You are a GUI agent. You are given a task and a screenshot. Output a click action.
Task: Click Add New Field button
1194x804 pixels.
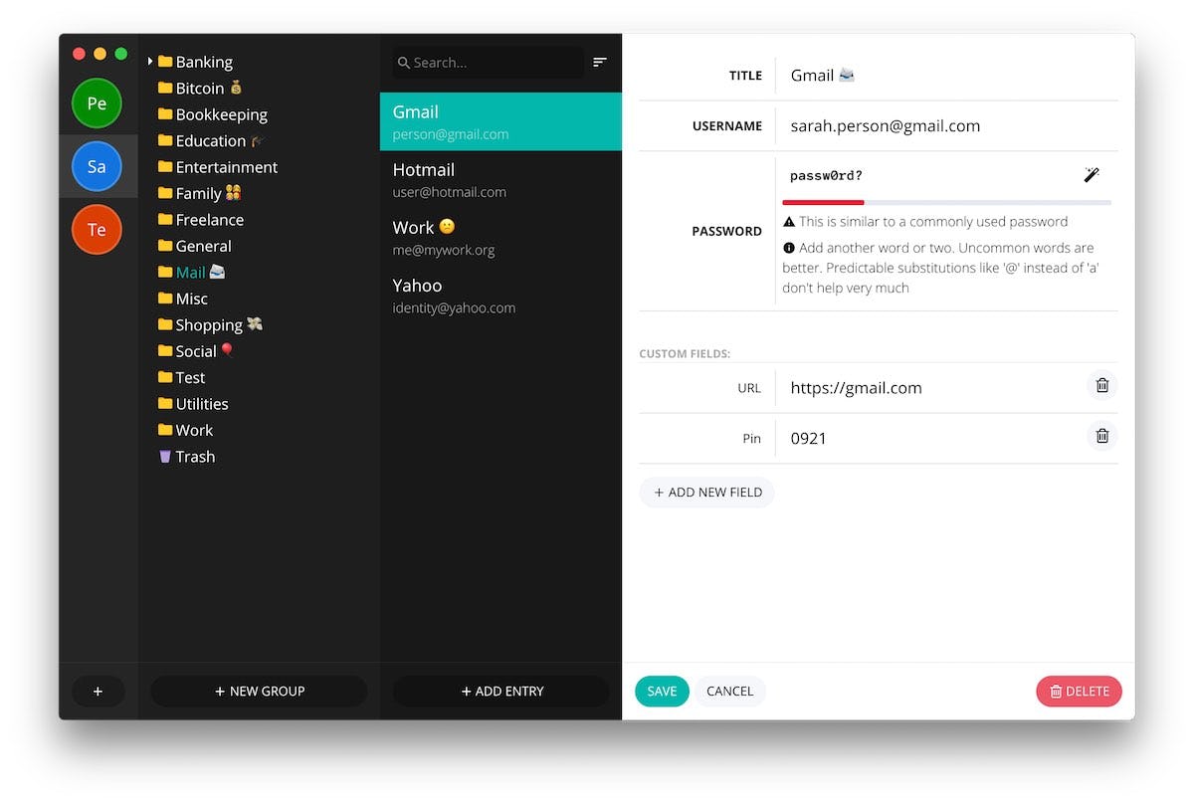[706, 493]
